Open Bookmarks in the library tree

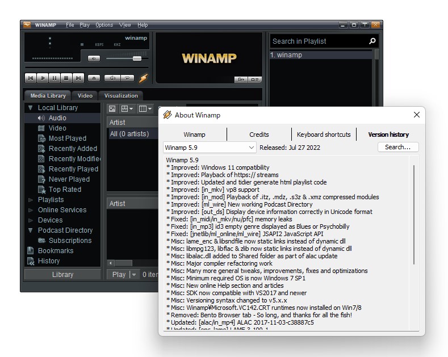[56, 251]
